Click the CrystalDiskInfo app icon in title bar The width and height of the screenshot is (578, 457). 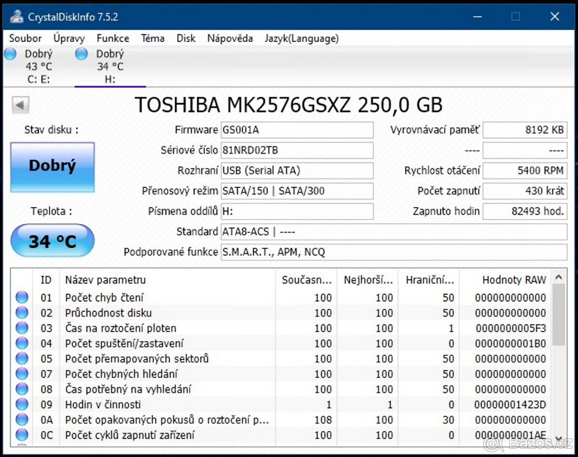[16, 16]
